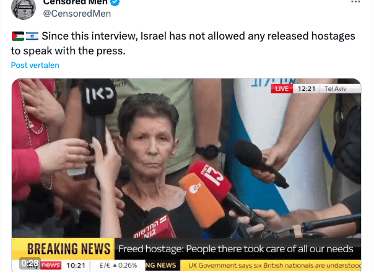
Task: Click the Palestinian flag emoji
Action: pyautogui.click(x=18, y=36)
